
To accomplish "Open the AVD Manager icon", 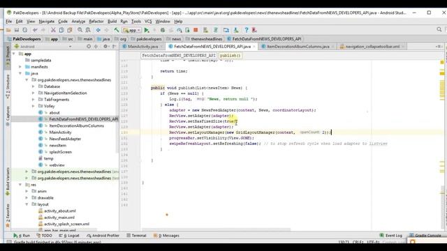I will pos(205,30).
